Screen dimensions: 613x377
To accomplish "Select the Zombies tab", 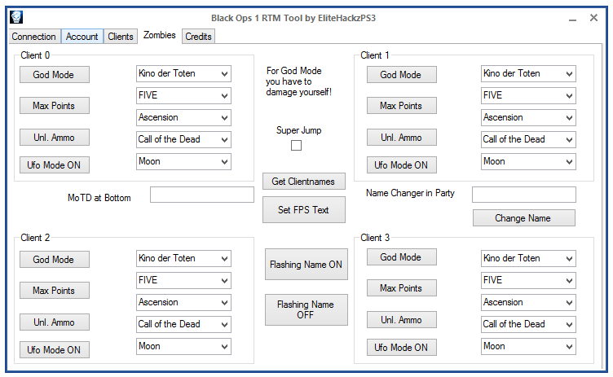I will [x=160, y=35].
